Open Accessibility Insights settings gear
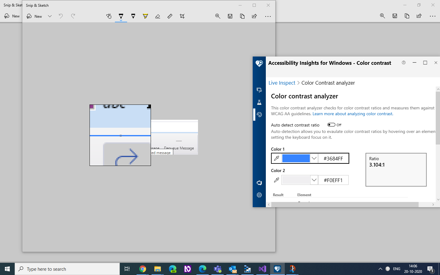Viewport: 440px width, 275px height. click(259, 195)
